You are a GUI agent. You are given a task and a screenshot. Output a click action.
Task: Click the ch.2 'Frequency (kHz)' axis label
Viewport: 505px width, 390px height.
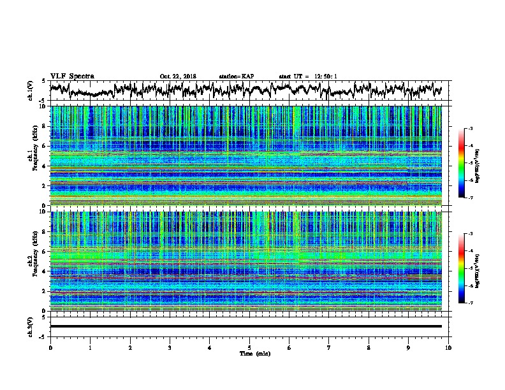[x=35, y=254]
